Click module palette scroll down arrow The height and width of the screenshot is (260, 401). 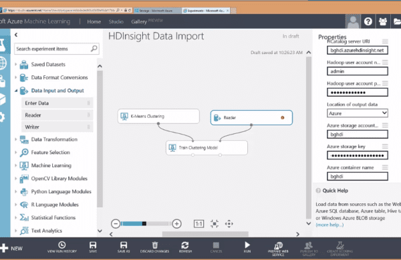point(100,231)
